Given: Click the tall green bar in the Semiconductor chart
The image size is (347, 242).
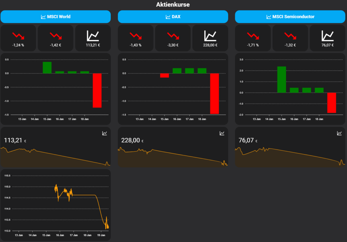Looking at the screenshot, I should [282, 79].
